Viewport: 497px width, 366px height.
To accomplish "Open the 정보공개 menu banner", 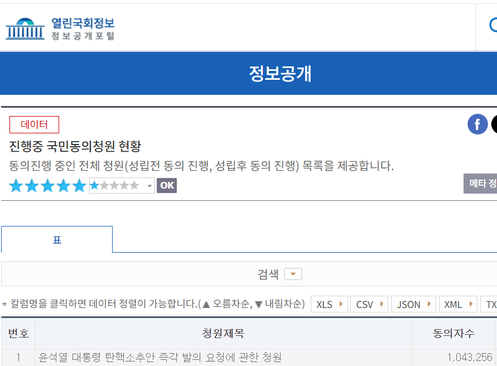I will [280, 73].
